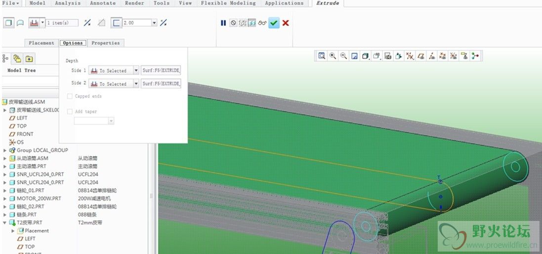The height and width of the screenshot is (254, 542).
Task: Click the Favorites navigator tab icon
Action: point(29,59)
